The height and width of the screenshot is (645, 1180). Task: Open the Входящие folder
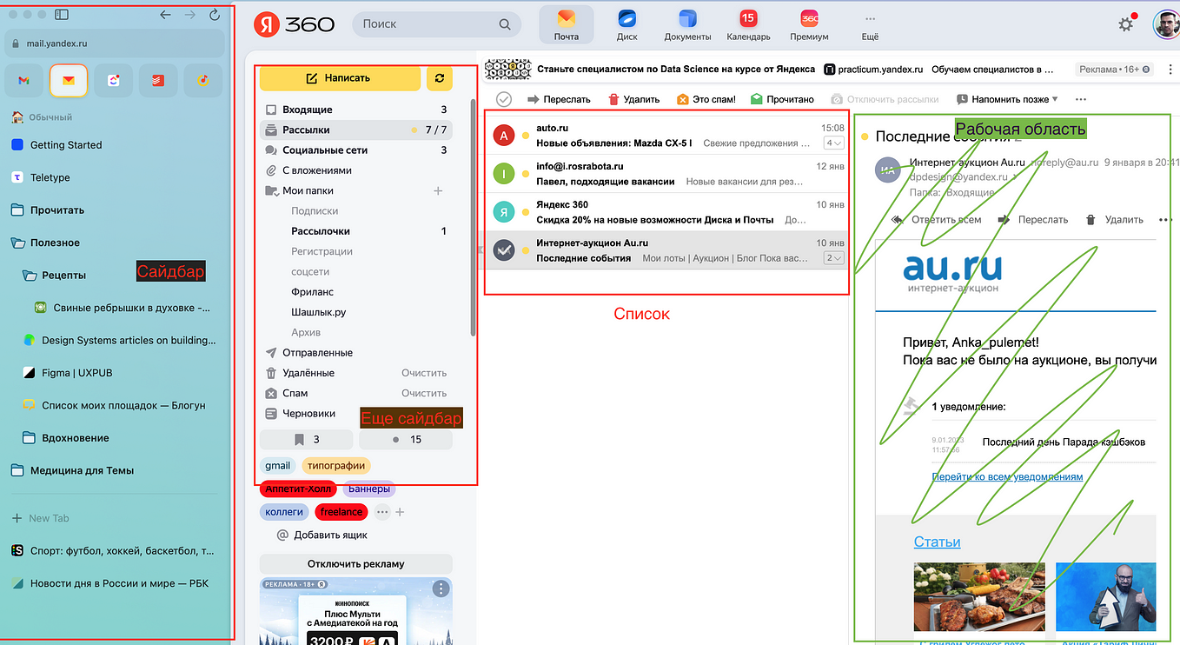click(356, 110)
